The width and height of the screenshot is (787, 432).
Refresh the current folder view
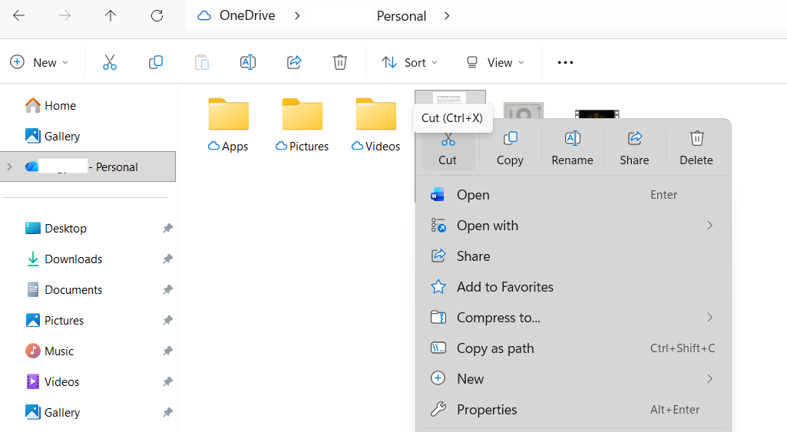point(157,15)
